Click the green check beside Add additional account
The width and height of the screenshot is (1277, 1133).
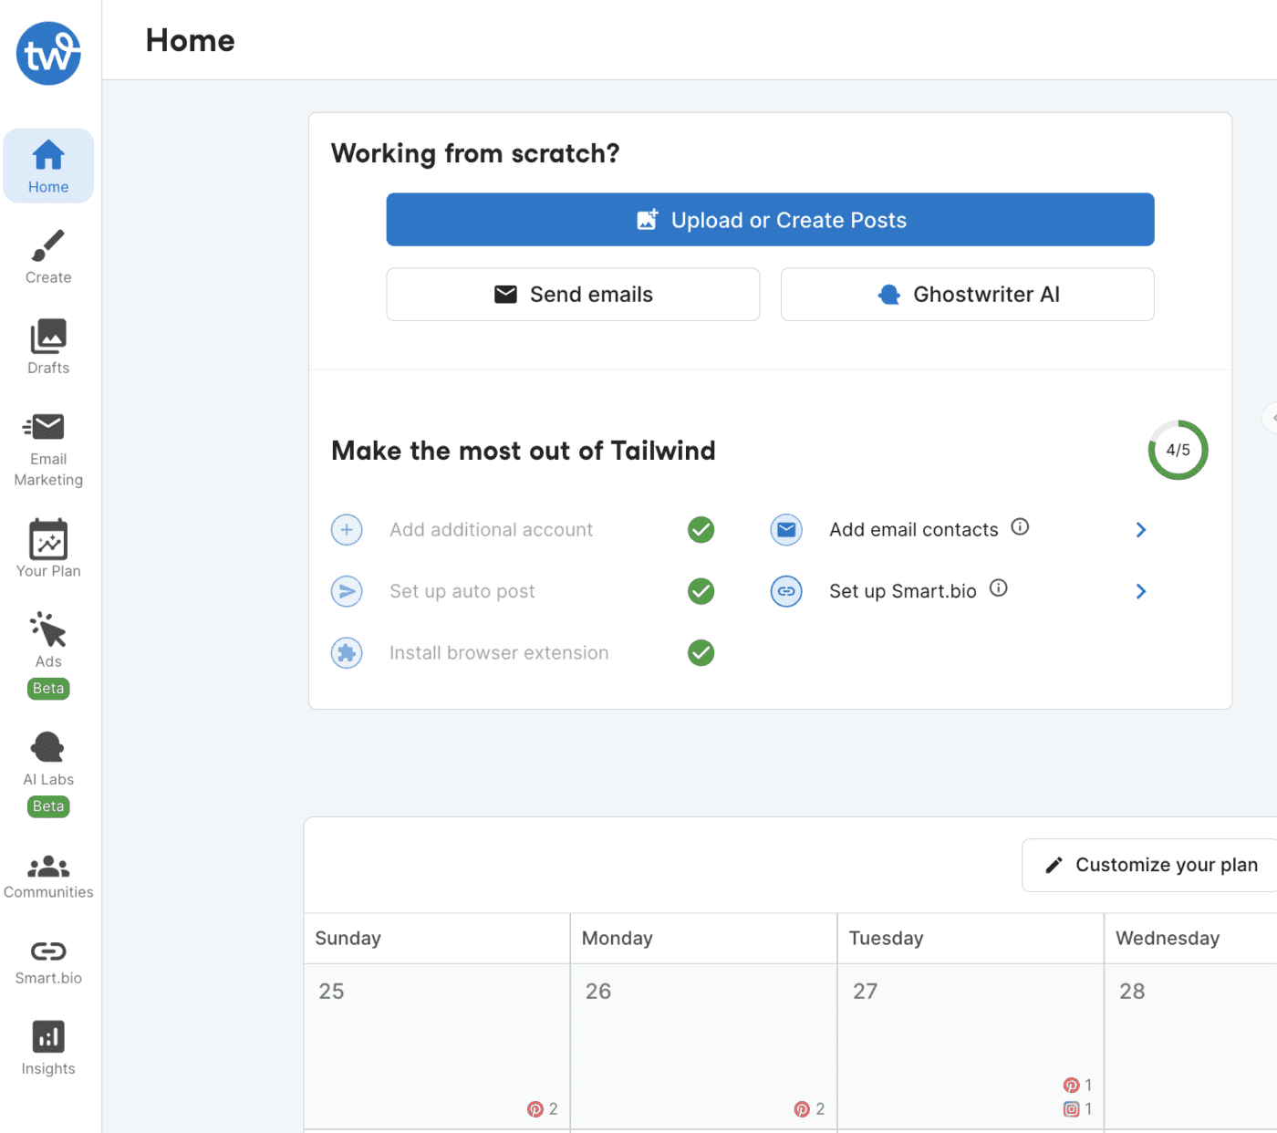click(701, 530)
